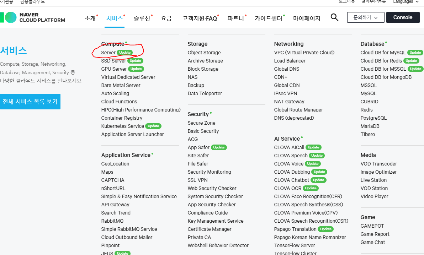This screenshot has height=255, width=424.
Task: Open the 소개 menu
Action: click(90, 18)
